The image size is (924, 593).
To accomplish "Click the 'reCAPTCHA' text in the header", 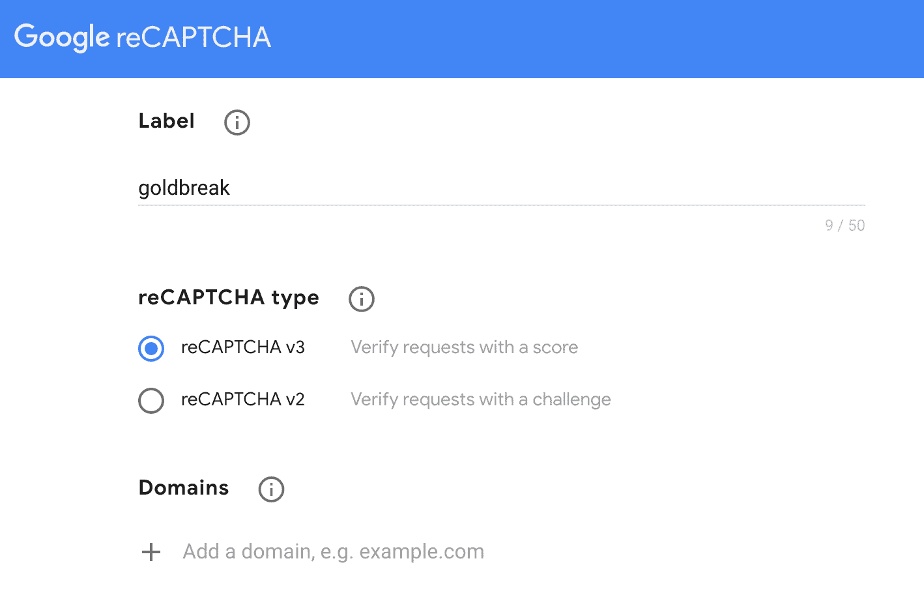I will [194, 38].
